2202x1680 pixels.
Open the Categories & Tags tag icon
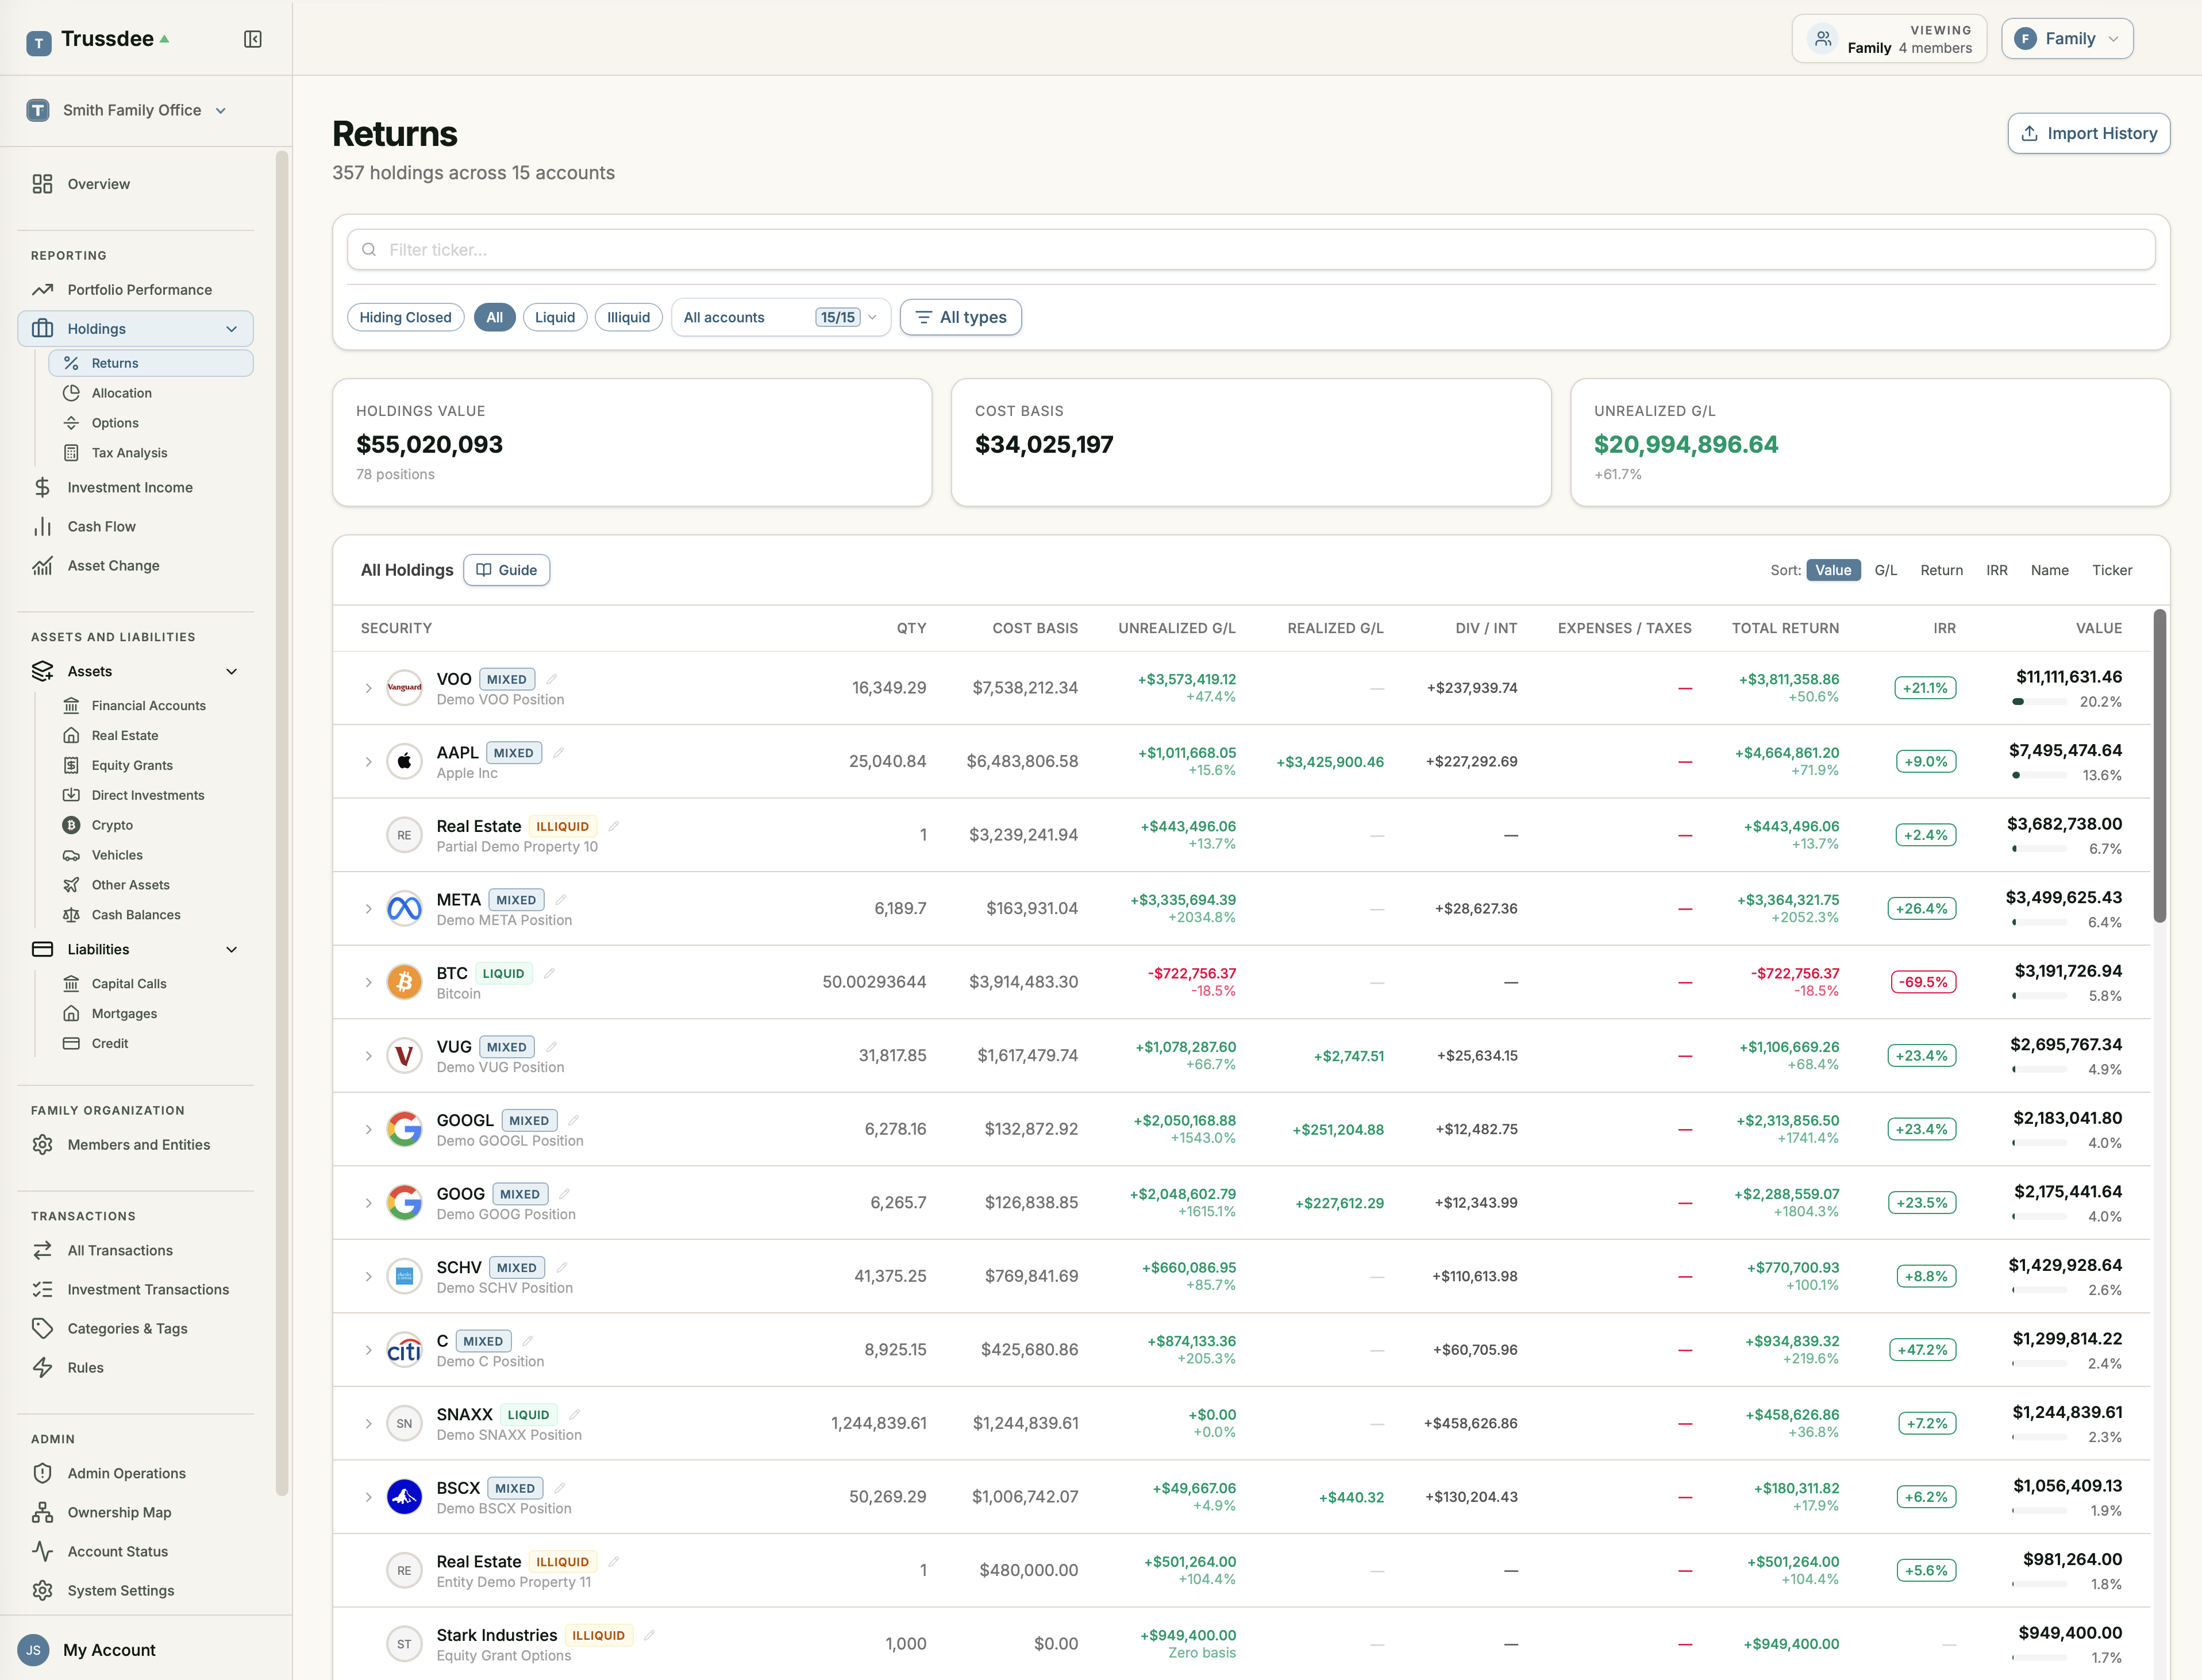[42, 1328]
